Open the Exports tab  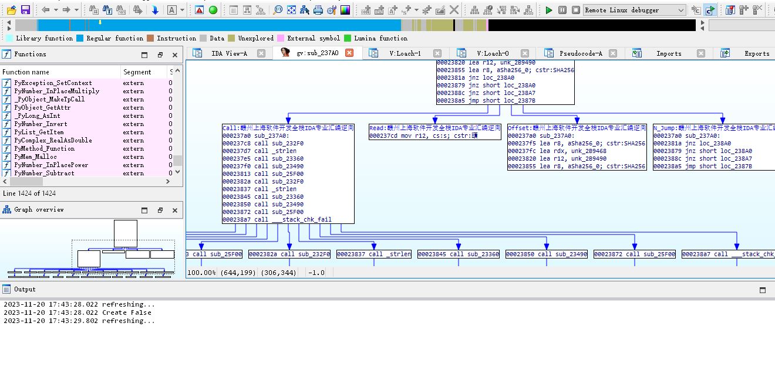pyautogui.click(x=757, y=53)
